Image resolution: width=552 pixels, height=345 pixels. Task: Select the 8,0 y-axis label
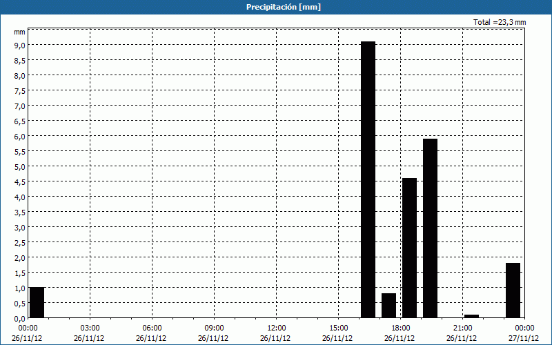point(20,75)
